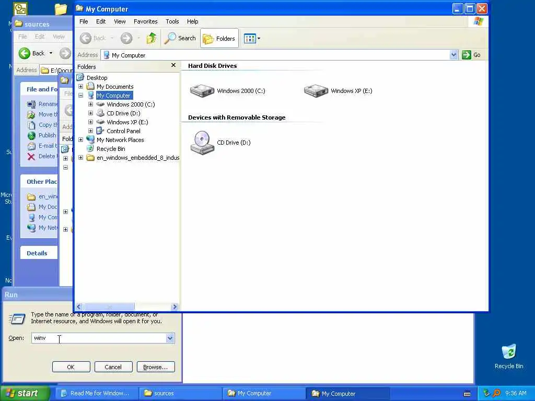This screenshot has height=401, width=535.
Task: Select CD Drive (D:) in folder tree
Action: click(123, 113)
